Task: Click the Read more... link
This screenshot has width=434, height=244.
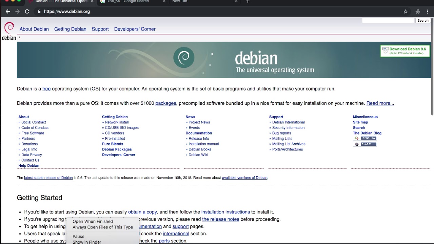Action: [x=380, y=103]
